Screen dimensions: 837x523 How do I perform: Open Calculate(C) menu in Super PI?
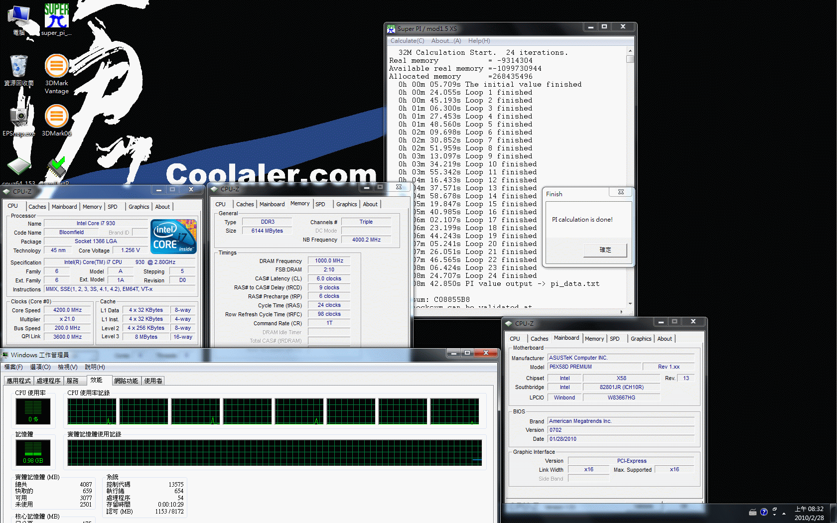pos(408,41)
